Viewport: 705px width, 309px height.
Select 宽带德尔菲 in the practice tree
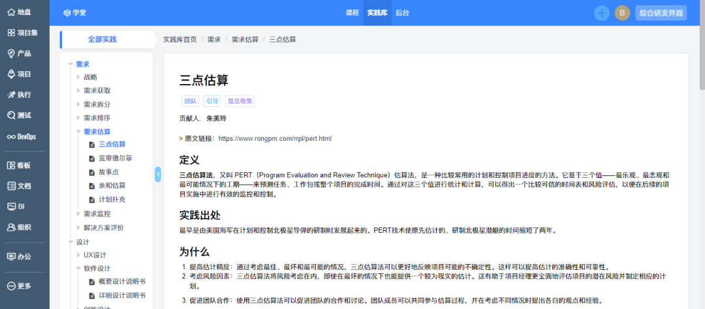[115, 158]
